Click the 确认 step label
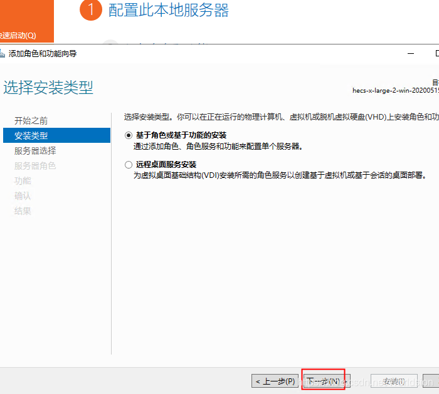The height and width of the screenshot is (394, 439). [x=23, y=195]
